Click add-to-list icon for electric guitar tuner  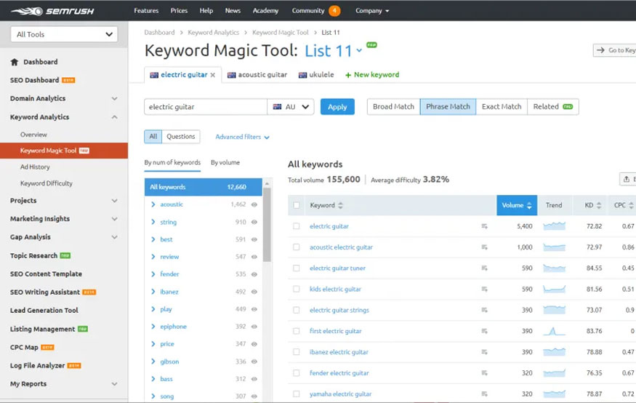[x=484, y=268]
